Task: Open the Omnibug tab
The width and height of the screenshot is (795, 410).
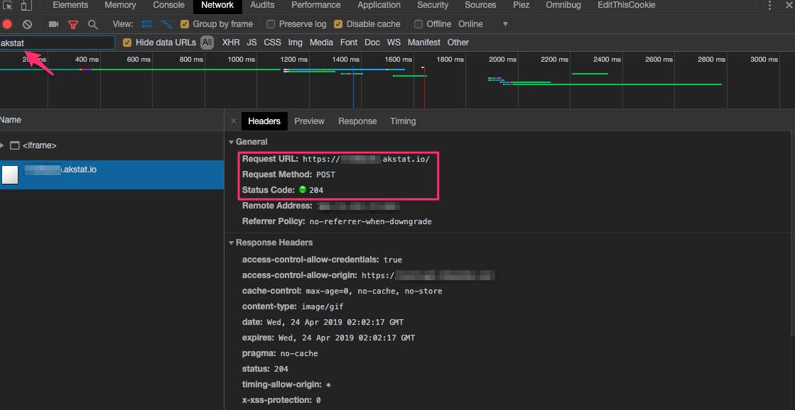Action: [x=563, y=6]
